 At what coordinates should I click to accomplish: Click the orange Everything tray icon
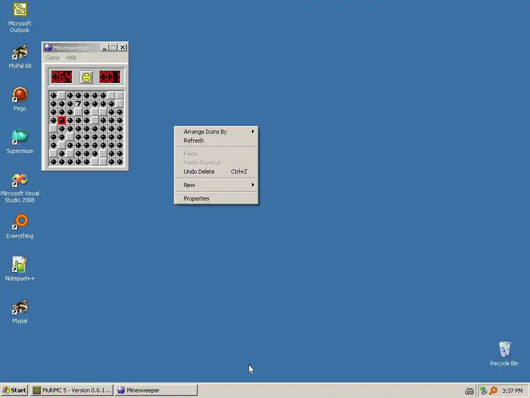click(493, 391)
